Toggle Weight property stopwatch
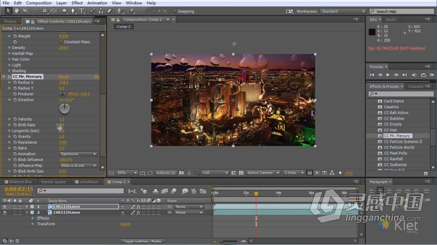The image size is (437, 245). 15,36
